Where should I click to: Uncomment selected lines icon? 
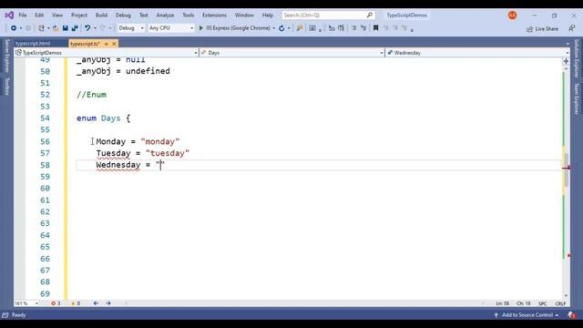click(363, 28)
